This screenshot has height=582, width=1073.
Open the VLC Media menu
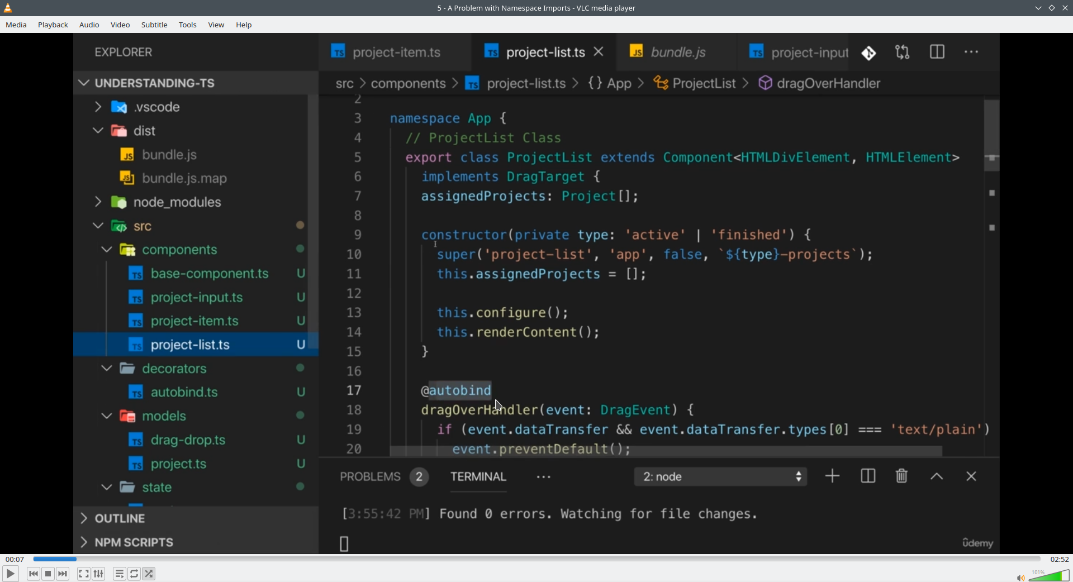point(16,25)
